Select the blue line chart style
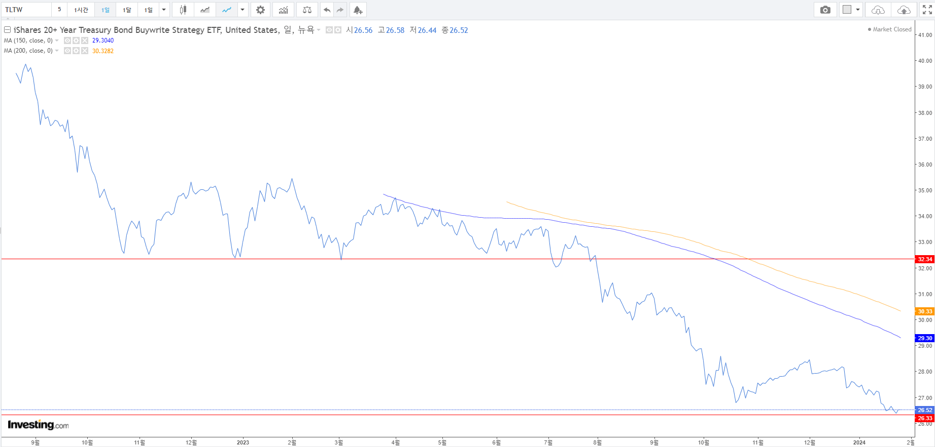The width and height of the screenshot is (935, 447). [227, 10]
